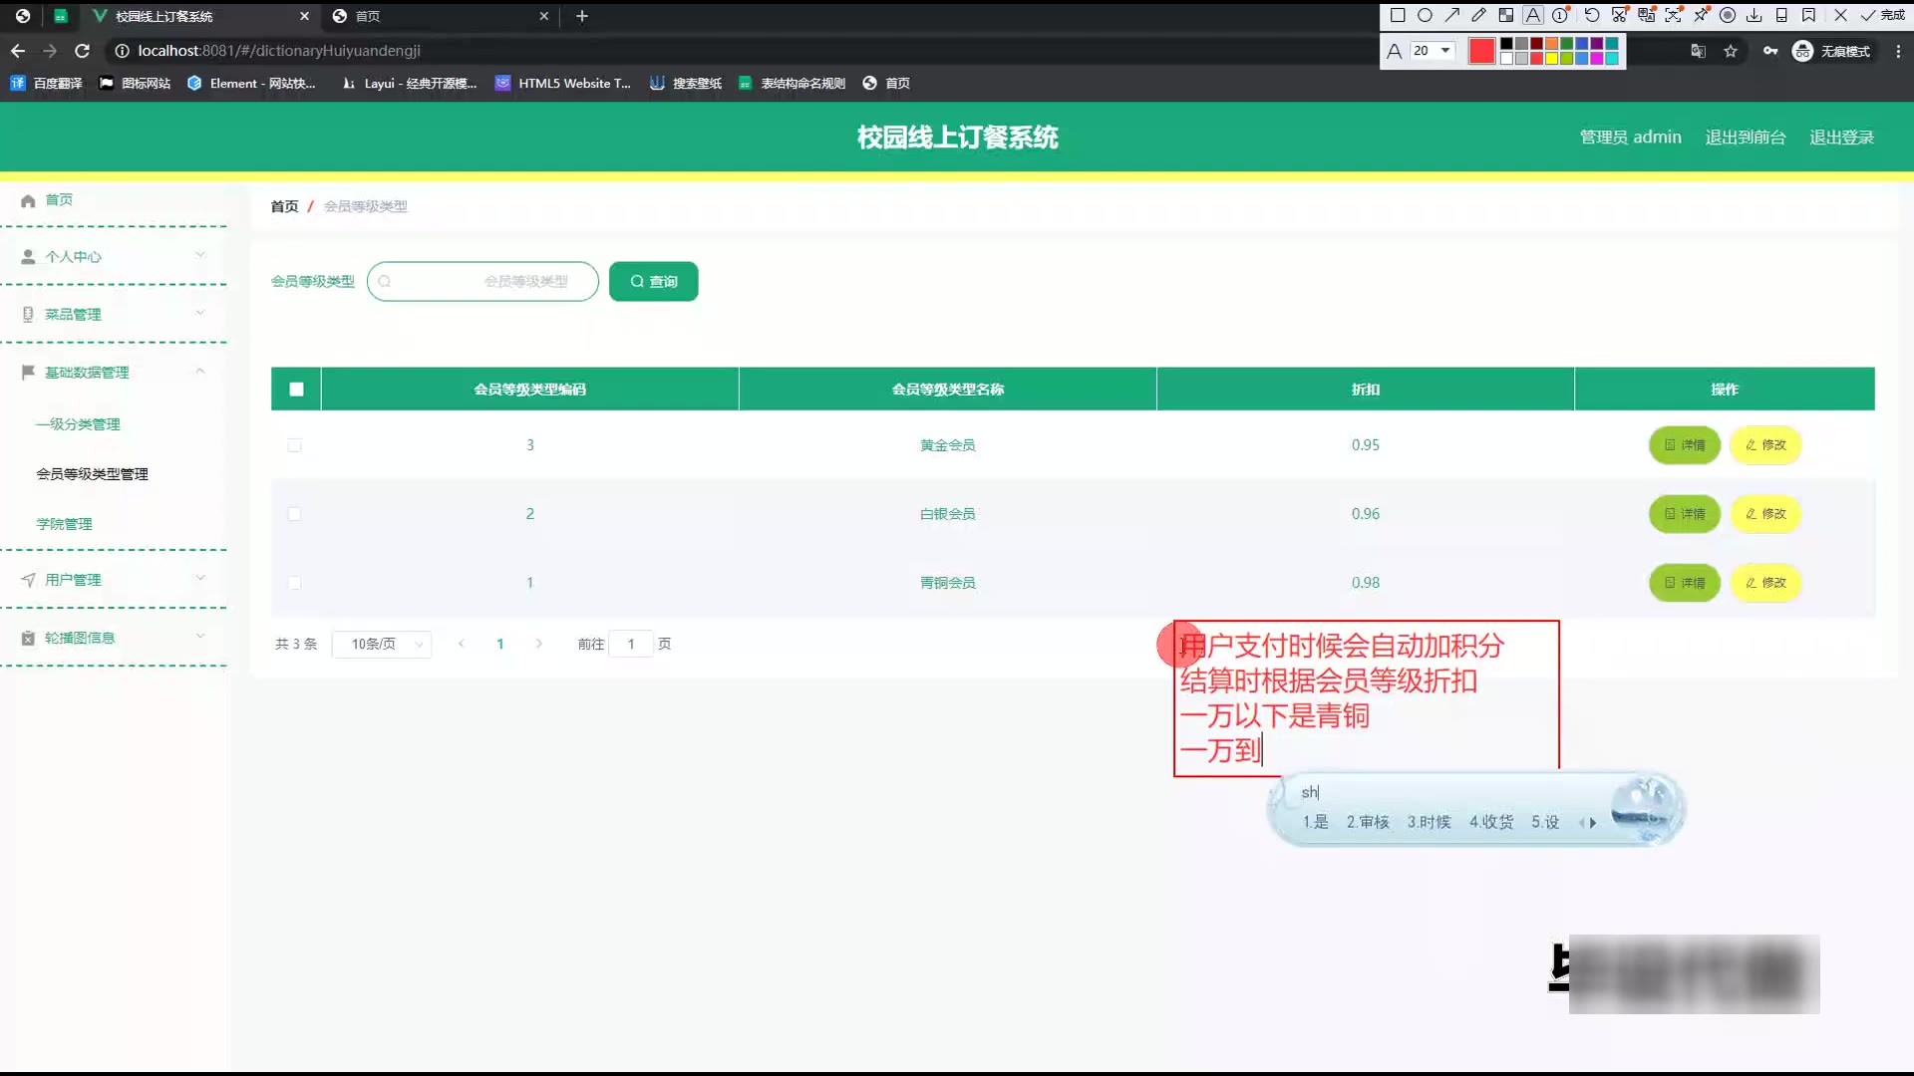Click the browser back arrow
Image resolution: width=1914 pixels, height=1076 pixels.
(x=18, y=51)
